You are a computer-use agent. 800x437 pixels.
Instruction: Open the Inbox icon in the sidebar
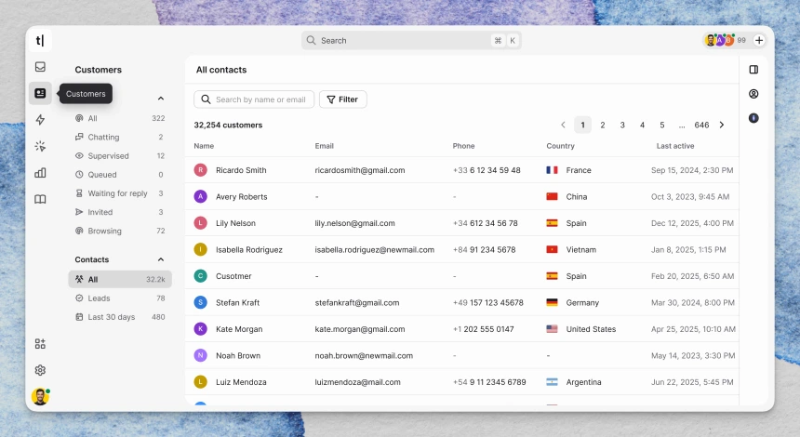coord(40,67)
